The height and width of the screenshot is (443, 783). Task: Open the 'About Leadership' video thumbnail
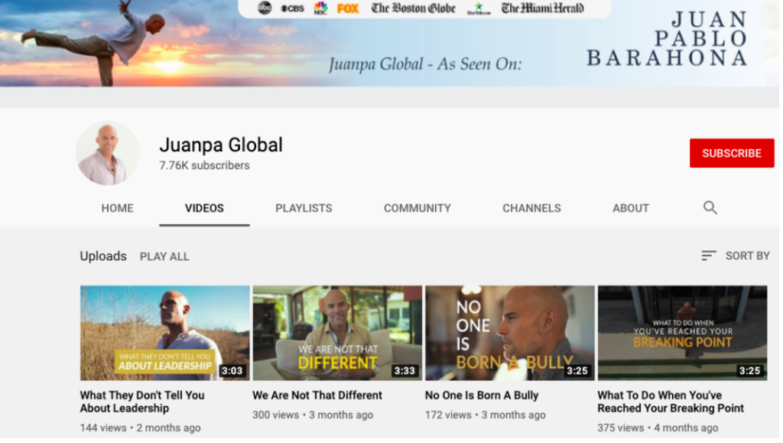[164, 333]
